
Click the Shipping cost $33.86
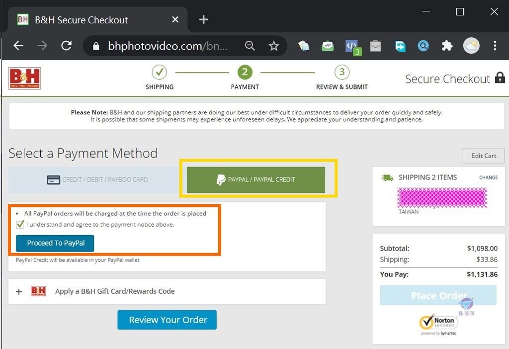coord(487,260)
